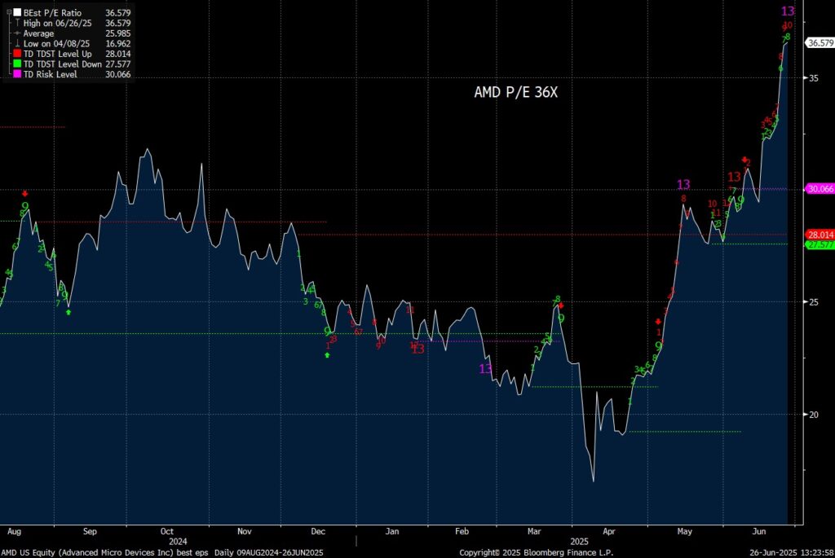Image resolution: width=835 pixels, height=558 pixels.
Task: Click the red down arrow marker in August
Action: (24, 194)
